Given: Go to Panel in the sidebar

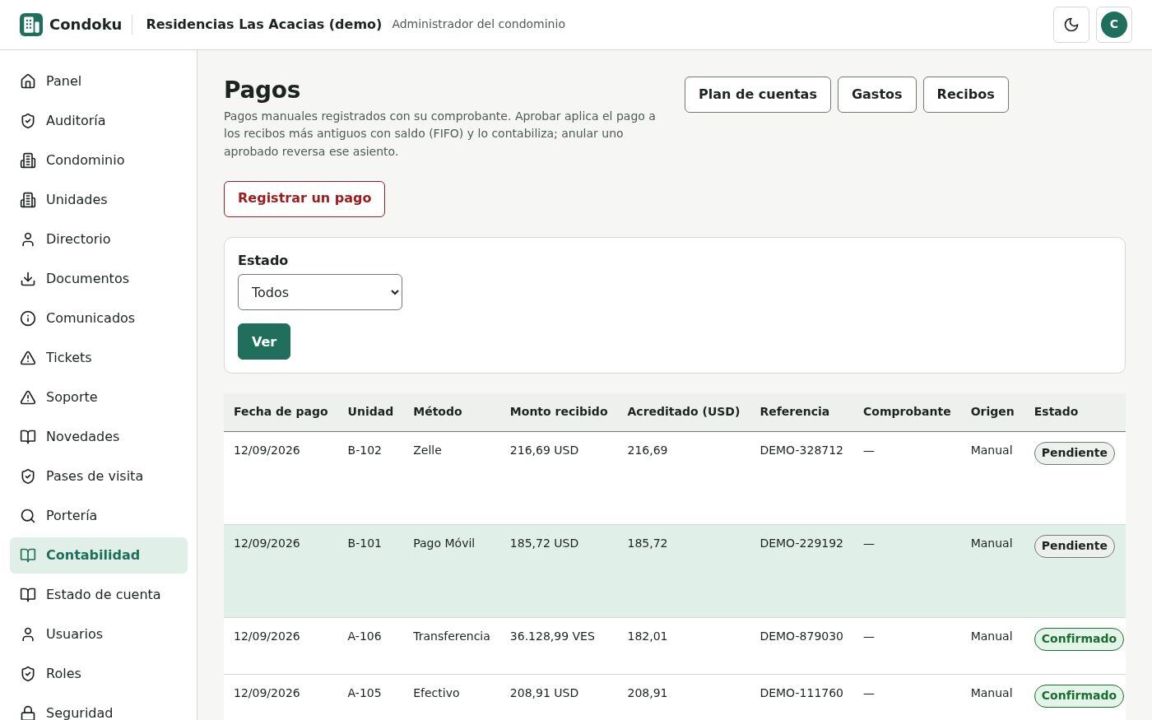Looking at the screenshot, I should (99, 81).
